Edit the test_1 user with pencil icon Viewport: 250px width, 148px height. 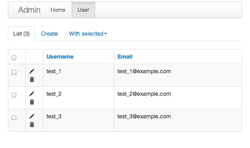coord(32,71)
